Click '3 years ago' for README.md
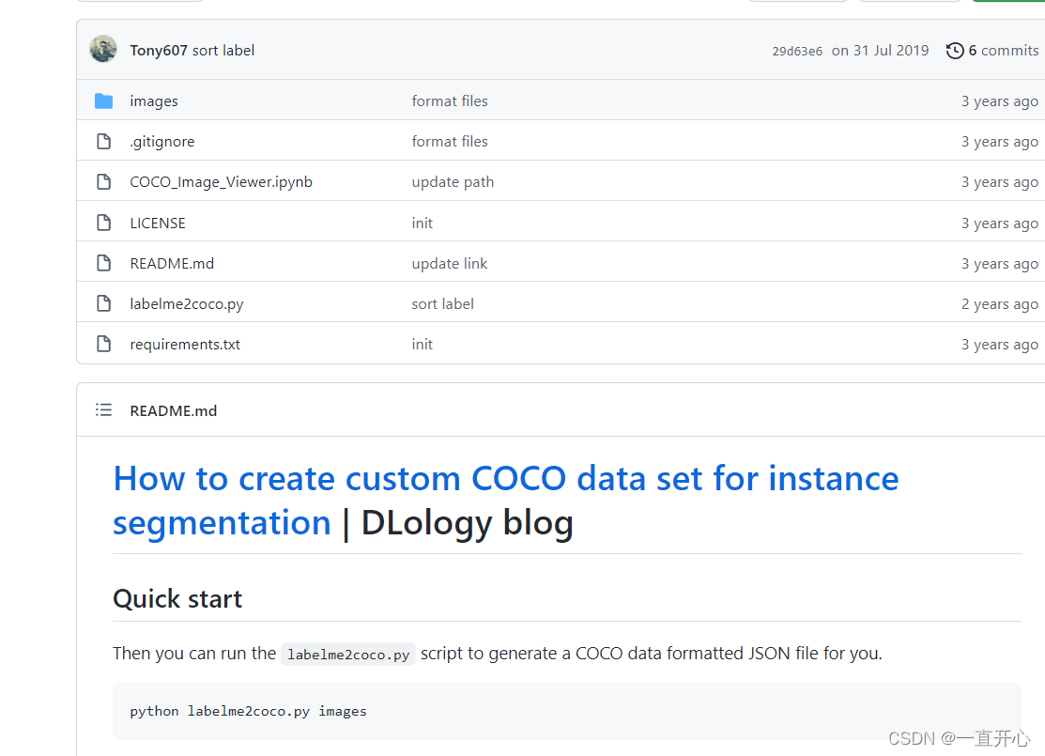1045x756 pixels. 1000,264
